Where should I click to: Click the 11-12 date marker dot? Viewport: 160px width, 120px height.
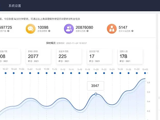[63, 73]
